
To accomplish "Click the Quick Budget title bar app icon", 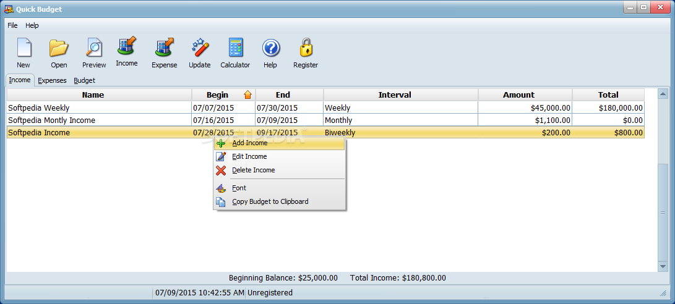I will tap(9, 9).
